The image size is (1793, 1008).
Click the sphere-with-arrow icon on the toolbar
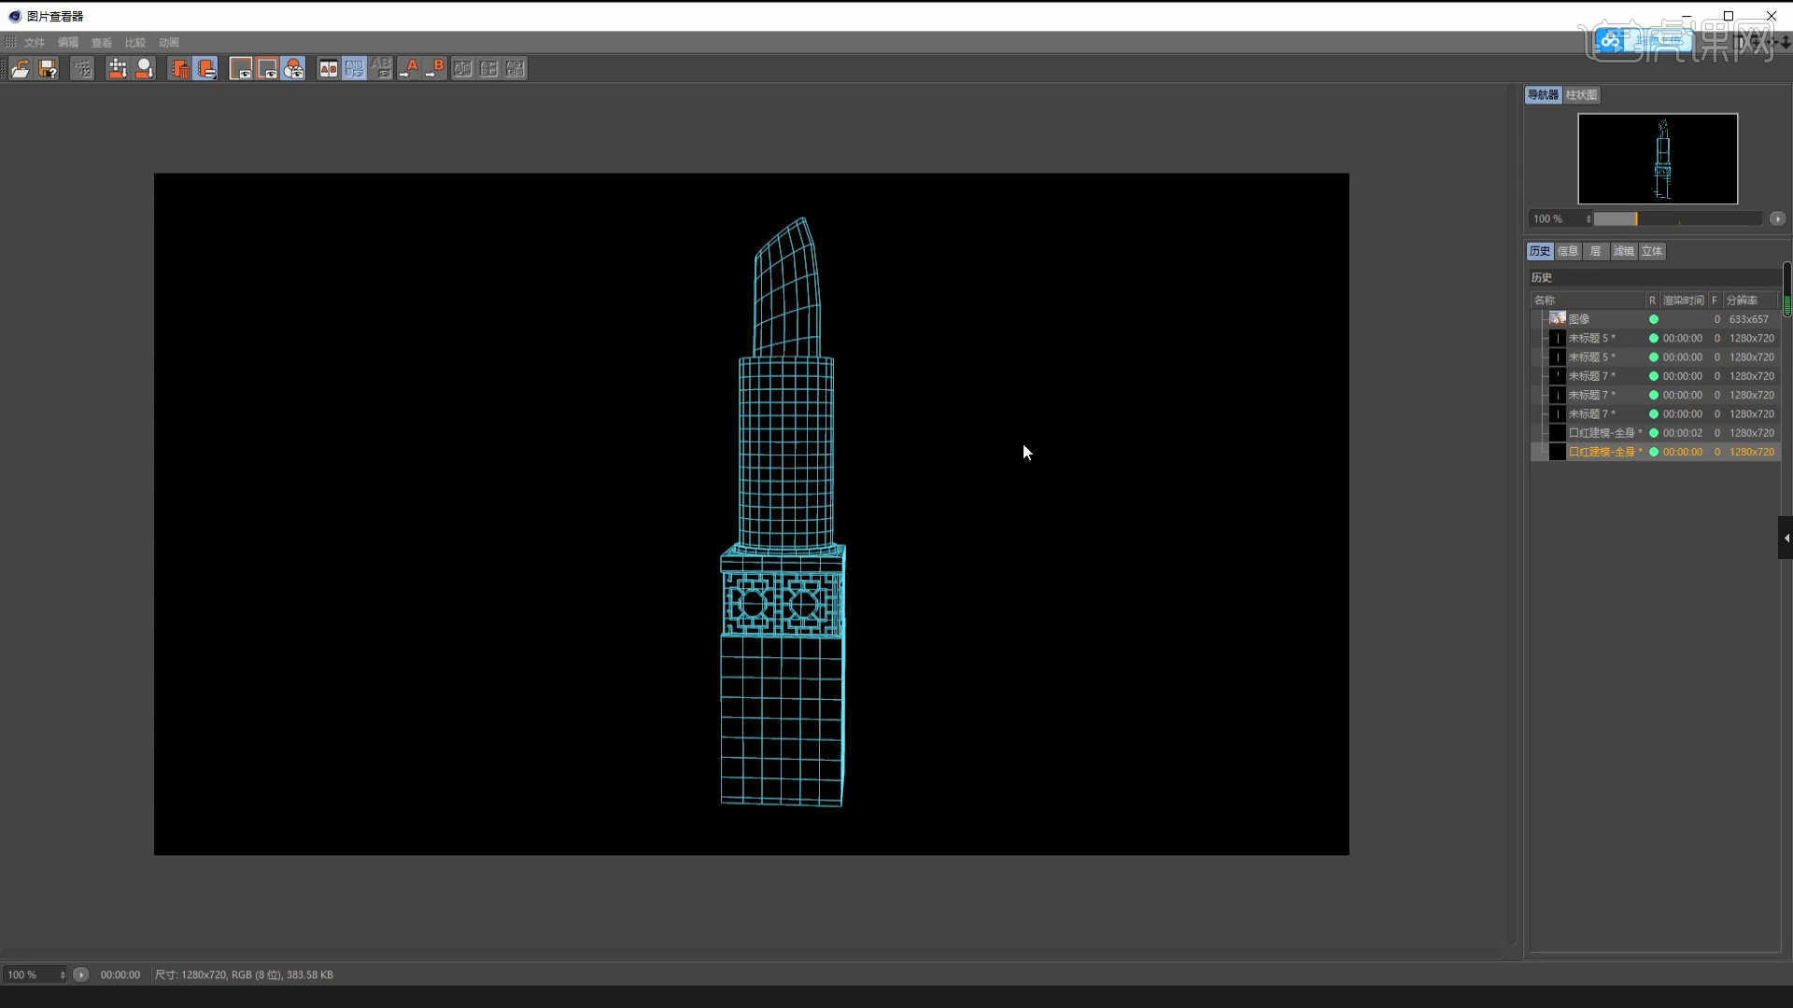(144, 68)
